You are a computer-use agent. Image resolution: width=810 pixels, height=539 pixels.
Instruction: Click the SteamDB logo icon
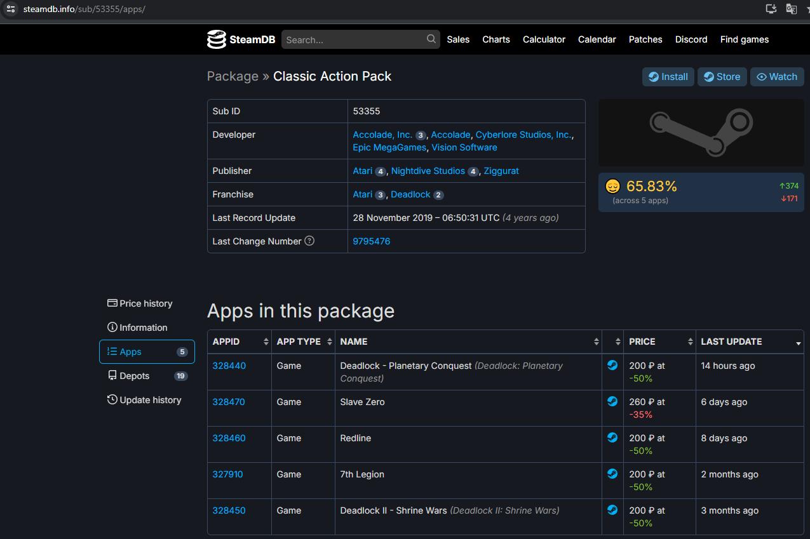(217, 39)
